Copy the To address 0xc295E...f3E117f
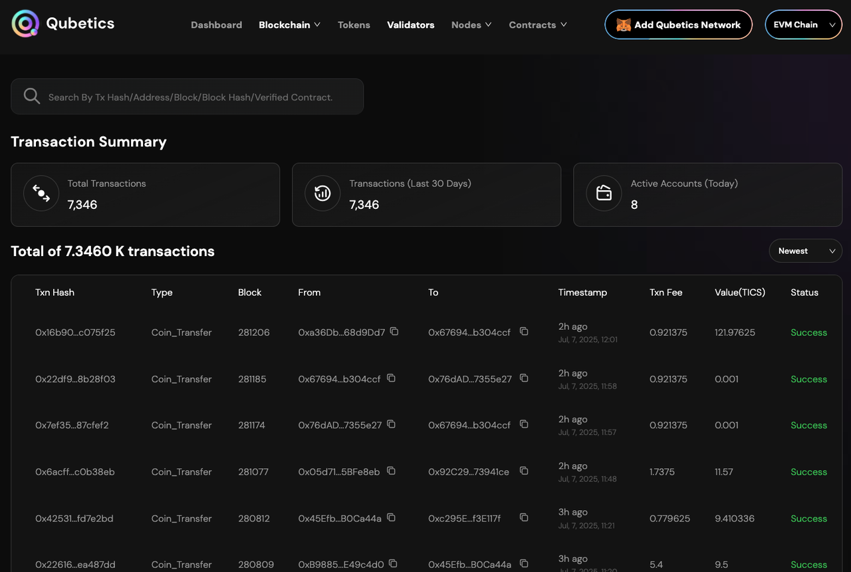This screenshot has height=572, width=851. click(x=524, y=517)
